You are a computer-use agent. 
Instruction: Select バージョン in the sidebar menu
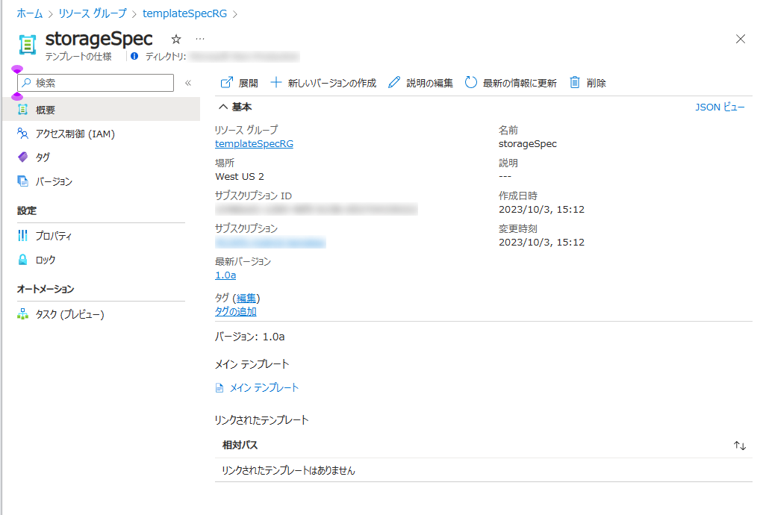(x=54, y=181)
